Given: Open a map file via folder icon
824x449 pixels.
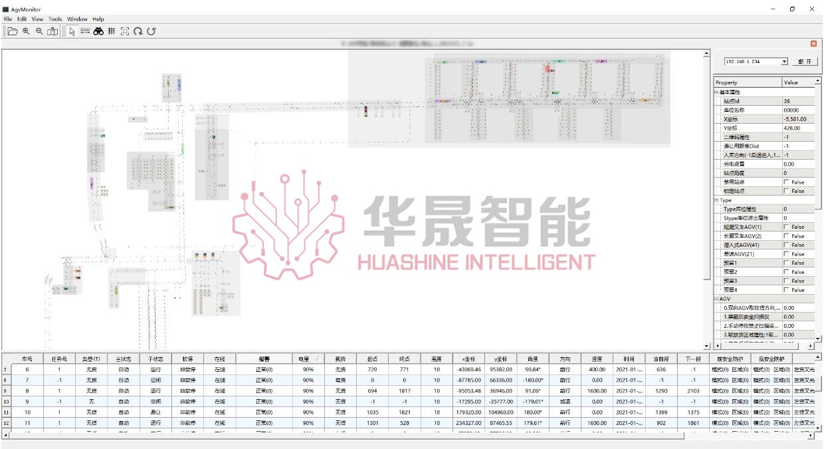Looking at the screenshot, I should click(12, 31).
